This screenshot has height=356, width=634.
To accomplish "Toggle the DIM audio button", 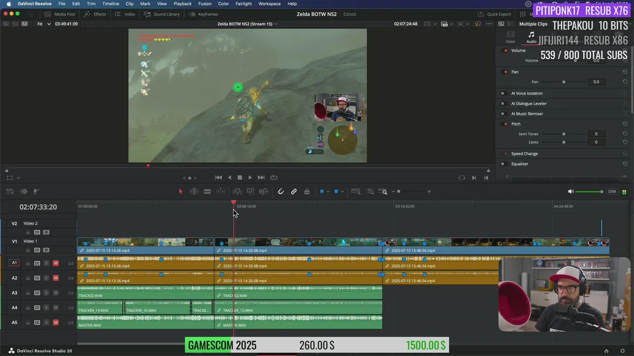I will tap(612, 191).
